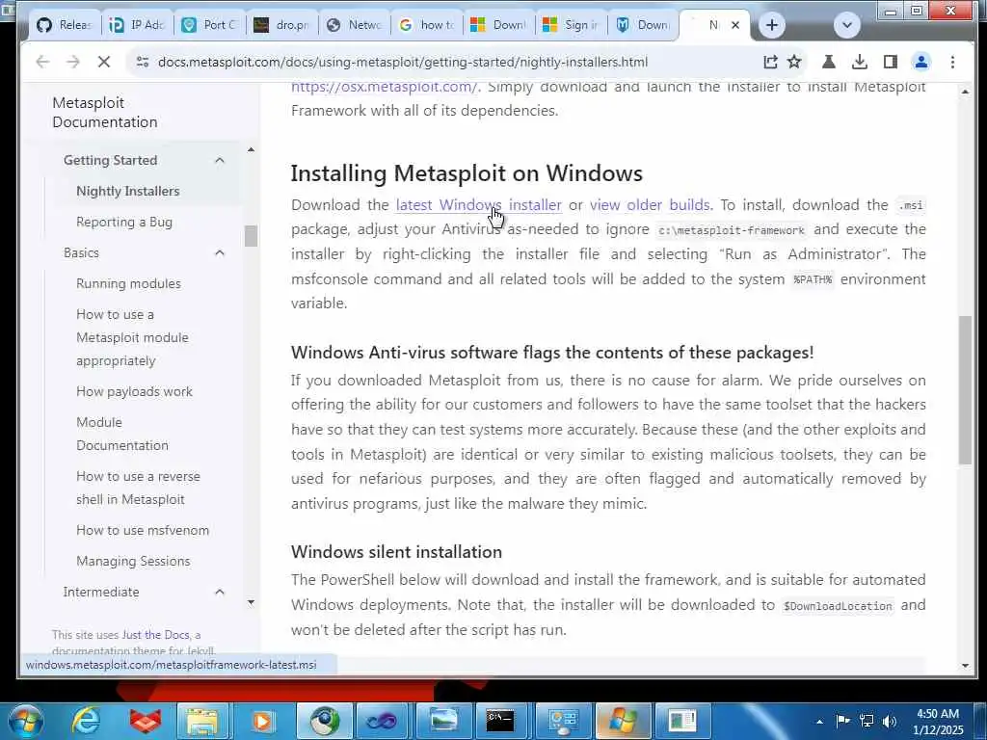Click the main page scrollbar thumb
987x740 pixels.
click(x=965, y=390)
